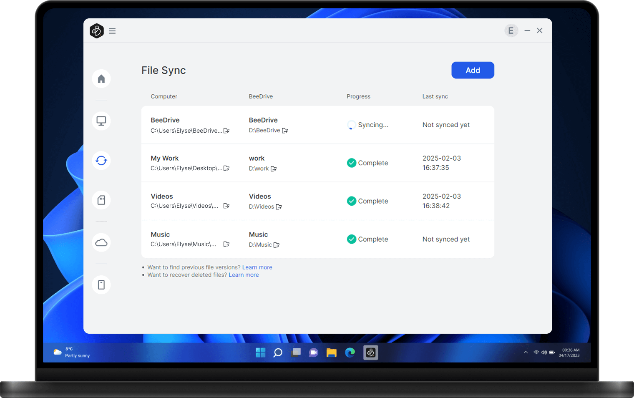Open the SD Card backup section

point(101,200)
